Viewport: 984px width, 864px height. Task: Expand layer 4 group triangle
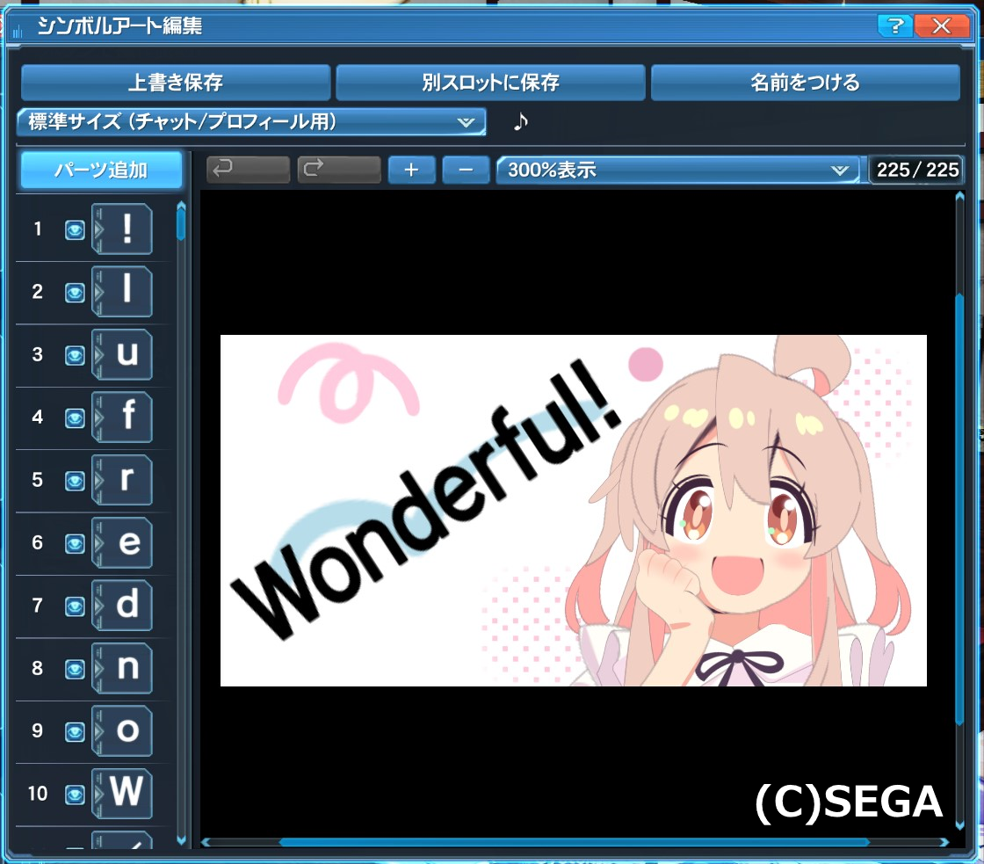tap(98, 418)
